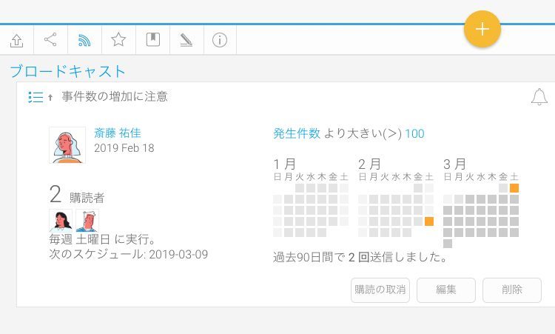This screenshot has height=334, width=555.
Task: Open the information icon
Action: [220, 40]
